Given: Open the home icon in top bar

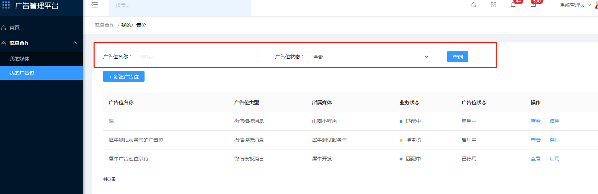Looking at the screenshot, I should (x=474, y=5).
